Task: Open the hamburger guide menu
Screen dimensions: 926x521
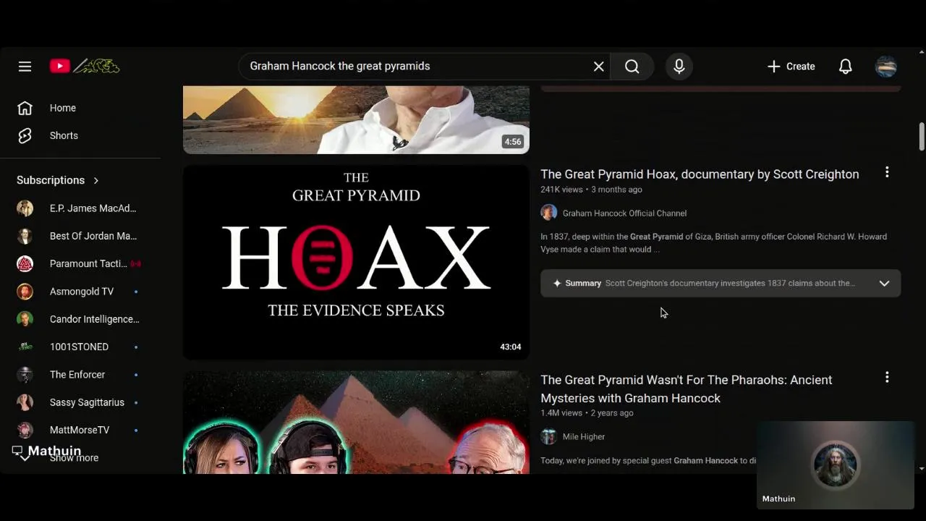Action: click(x=25, y=67)
